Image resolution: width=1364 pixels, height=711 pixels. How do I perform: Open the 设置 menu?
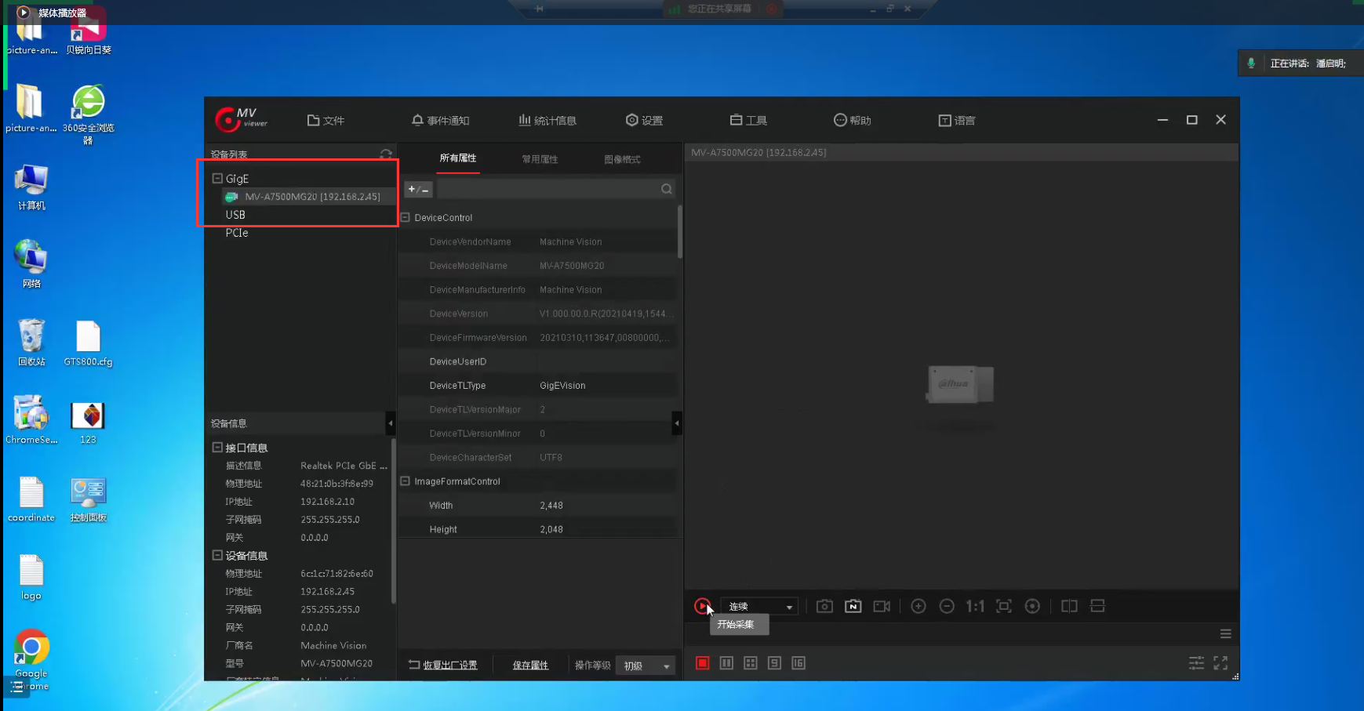(x=644, y=120)
